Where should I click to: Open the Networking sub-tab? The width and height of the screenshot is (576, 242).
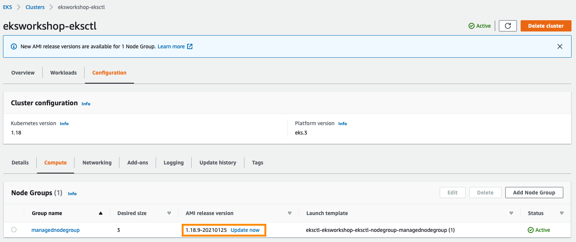click(x=97, y=163)
